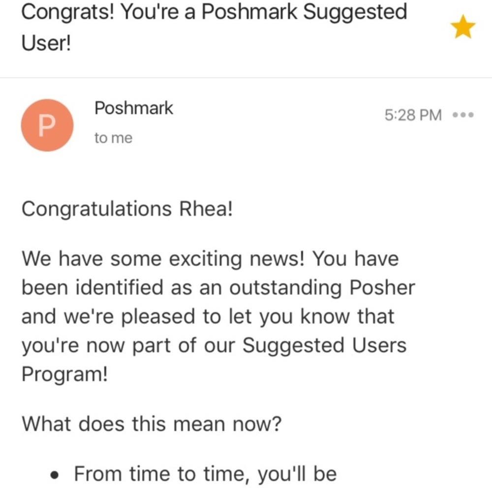Click the "From time to time, you'll be" bullet text
Screen dimensions: 492x492
(205, 474)
